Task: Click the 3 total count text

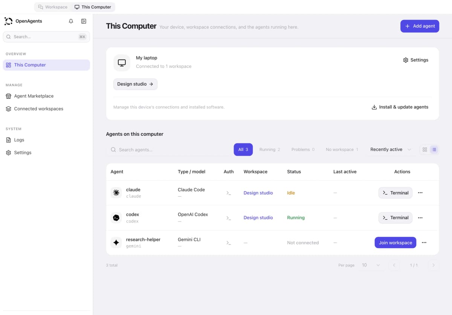Action: (112, 265)
